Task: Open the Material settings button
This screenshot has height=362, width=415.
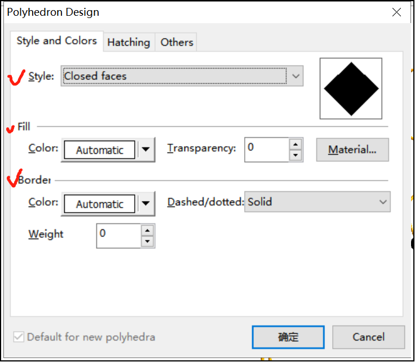Action: [352, 150]
